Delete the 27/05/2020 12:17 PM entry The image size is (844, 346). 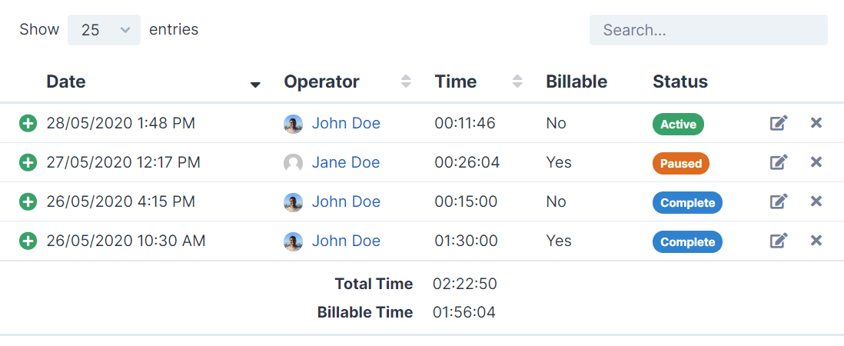(816, 162)
